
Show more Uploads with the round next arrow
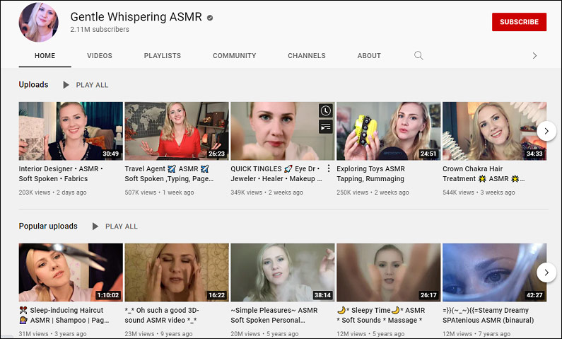(546, 131)
